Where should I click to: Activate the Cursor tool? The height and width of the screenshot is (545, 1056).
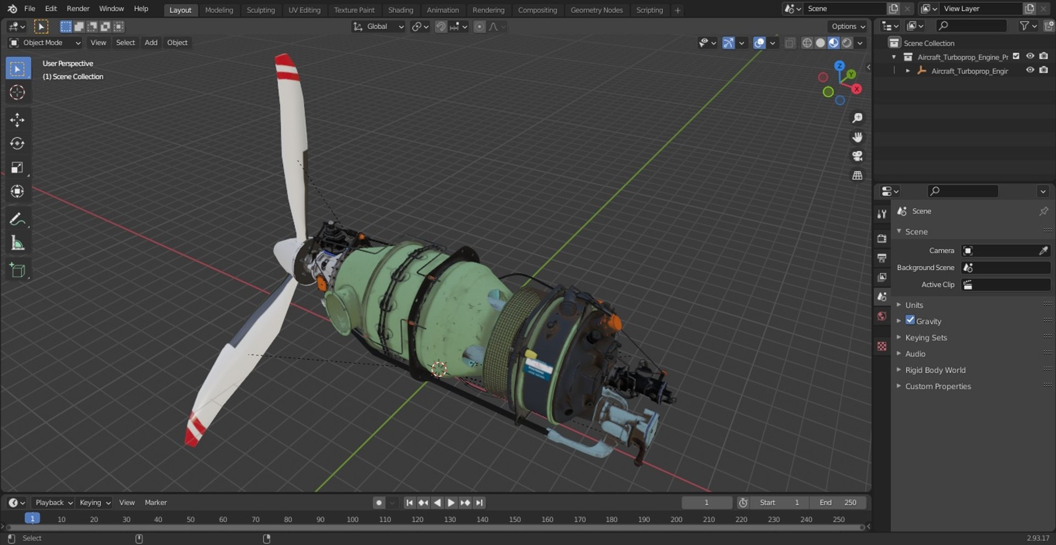pos(18,92)
